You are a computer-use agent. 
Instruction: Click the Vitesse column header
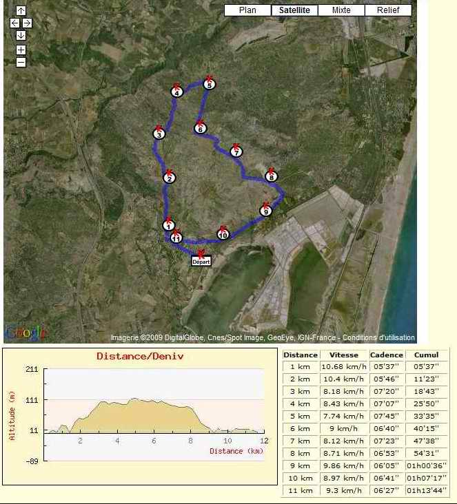(x=344, y=355)
